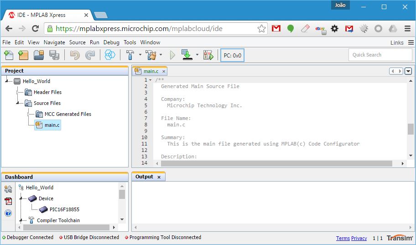The height and width of the screenshot is (245, 416).
Task: Click the PIC16F18855 chip icon
Action: click(x=43, y=209)
